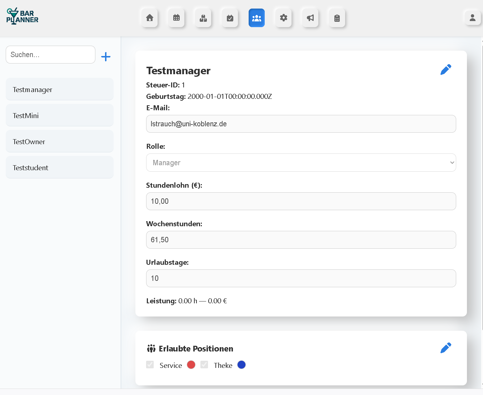The width and height of the screenshot is (483, 395).
Task: Open the home dashboard icon
Action: pos(149,18)
